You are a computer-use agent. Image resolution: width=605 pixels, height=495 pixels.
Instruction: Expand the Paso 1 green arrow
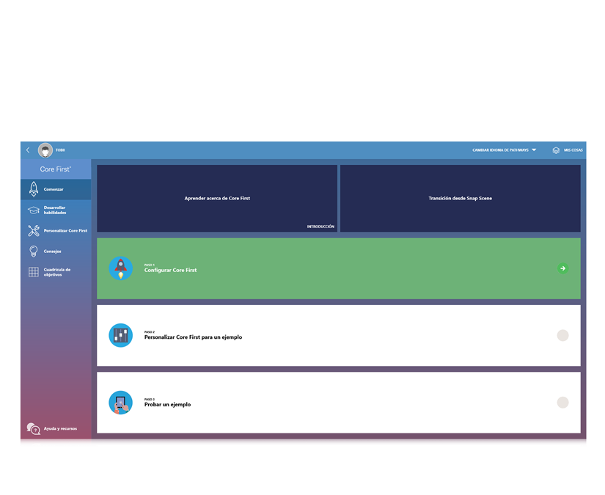pyautogui.click(x=562, y=268)
